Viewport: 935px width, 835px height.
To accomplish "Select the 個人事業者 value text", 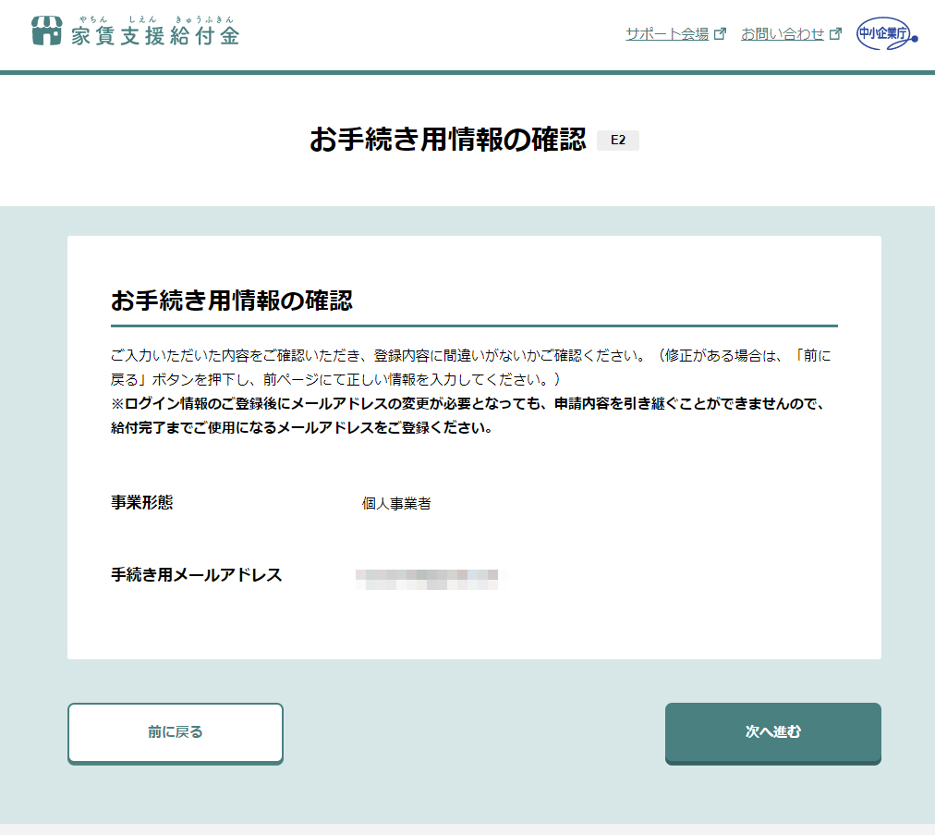I will coord(396,504).
